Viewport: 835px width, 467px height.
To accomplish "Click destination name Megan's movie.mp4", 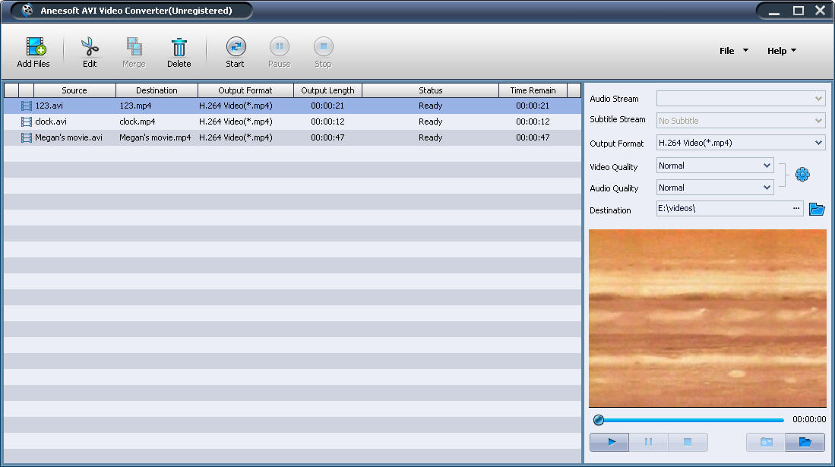I will 155,138.
